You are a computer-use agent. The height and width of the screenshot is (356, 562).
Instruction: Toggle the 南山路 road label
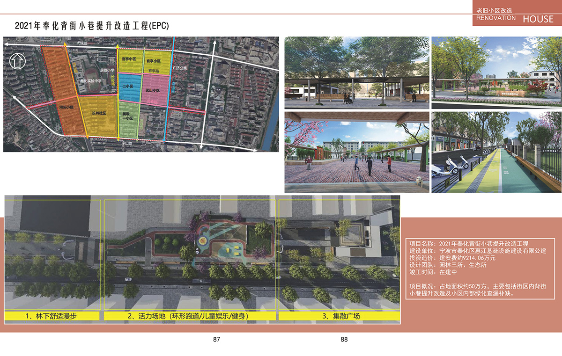pyautogui.click(x=213, y=92)
